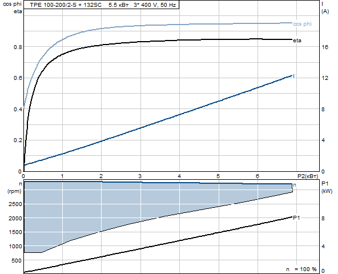
Task: Click the 0.8 tick on left axis
Action: 18,47
